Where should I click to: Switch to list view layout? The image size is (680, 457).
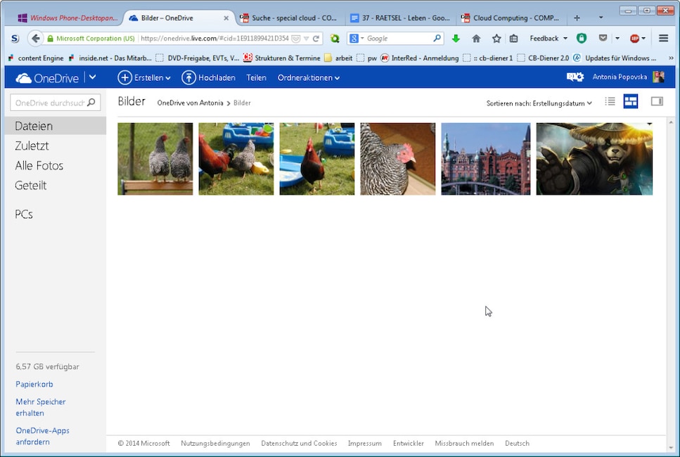coord(609,101)
